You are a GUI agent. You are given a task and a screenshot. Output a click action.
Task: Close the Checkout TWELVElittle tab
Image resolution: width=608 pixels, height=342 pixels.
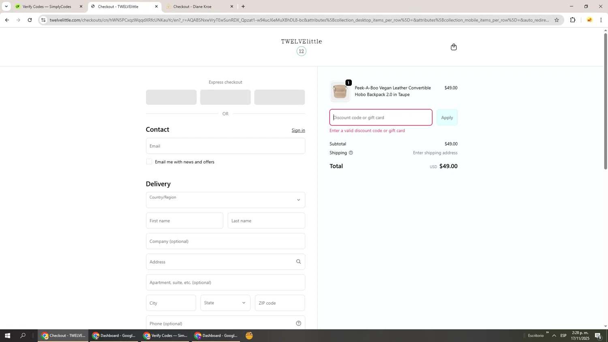156,6
